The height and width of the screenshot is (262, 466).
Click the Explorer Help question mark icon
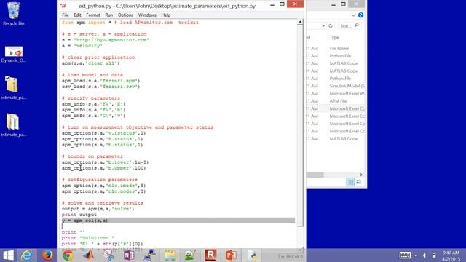(361, 15)
